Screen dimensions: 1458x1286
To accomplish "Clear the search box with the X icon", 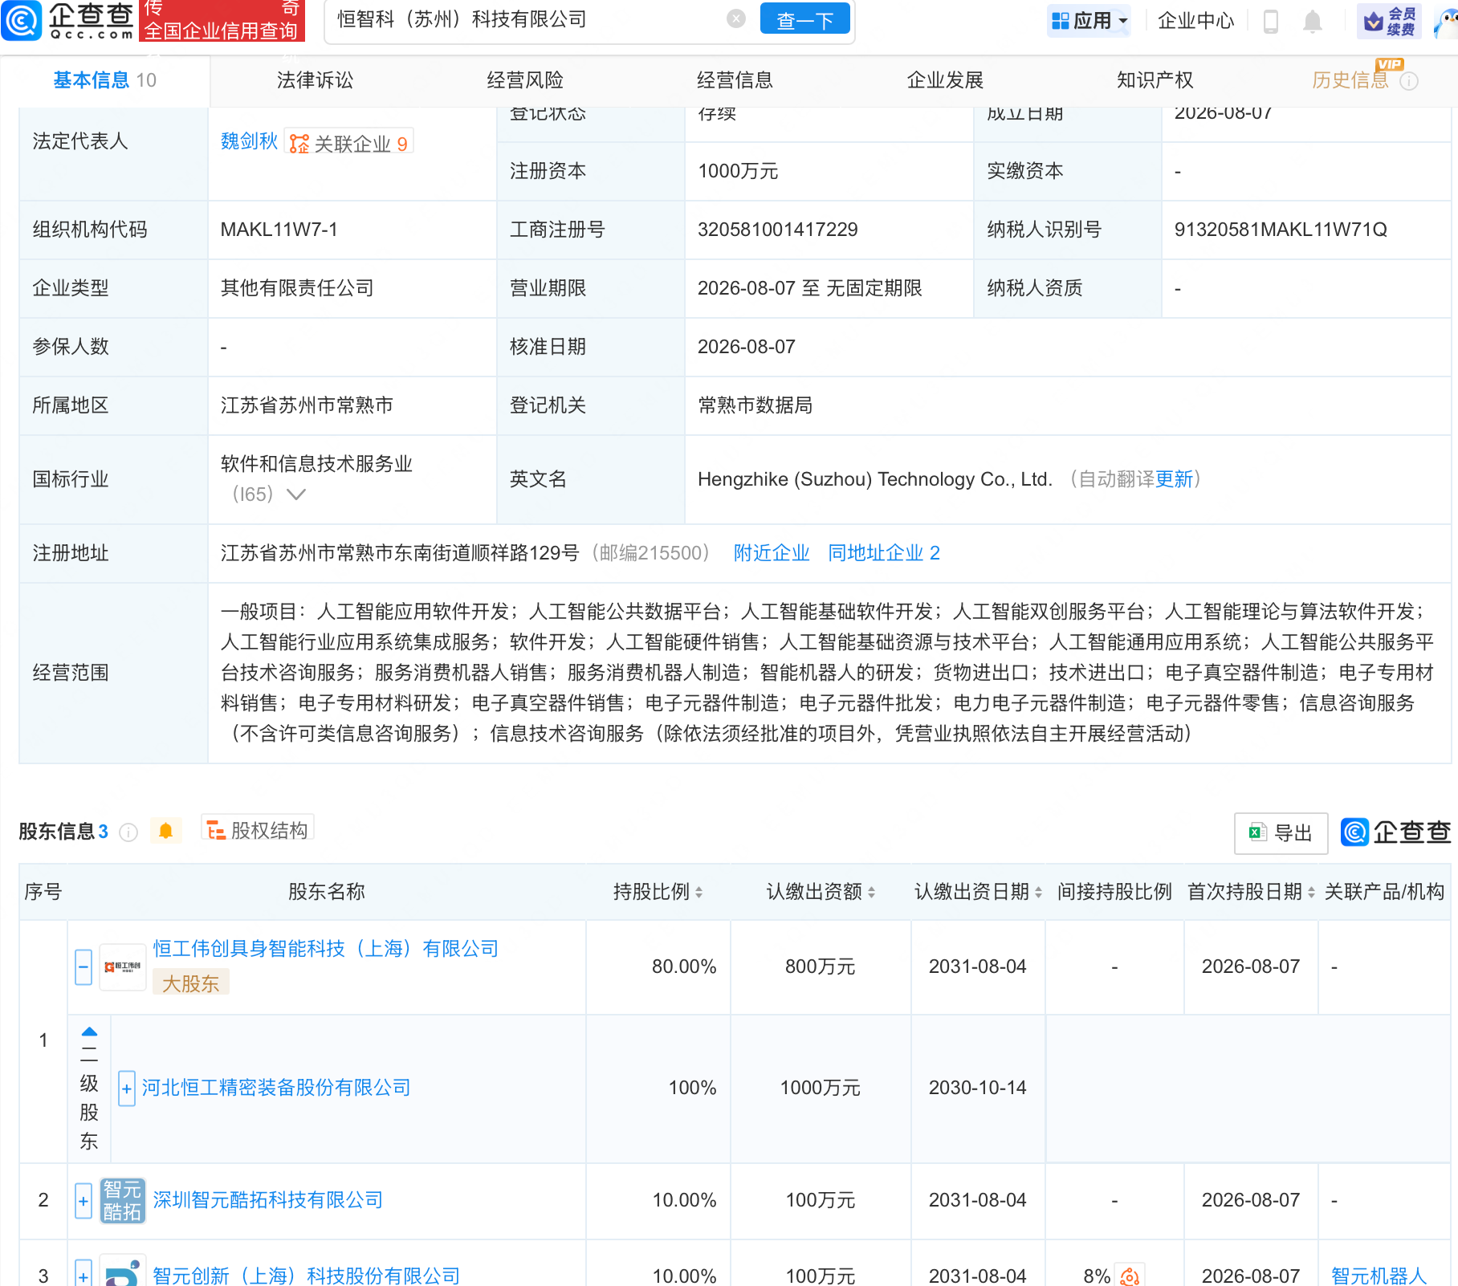I will coord(736,19).
